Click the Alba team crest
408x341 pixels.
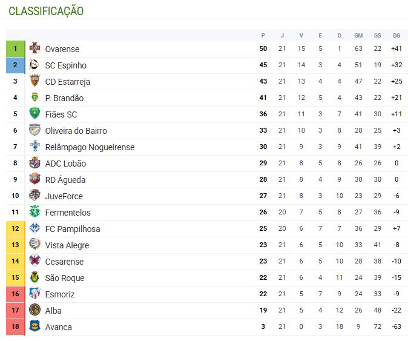click(35, 310)
